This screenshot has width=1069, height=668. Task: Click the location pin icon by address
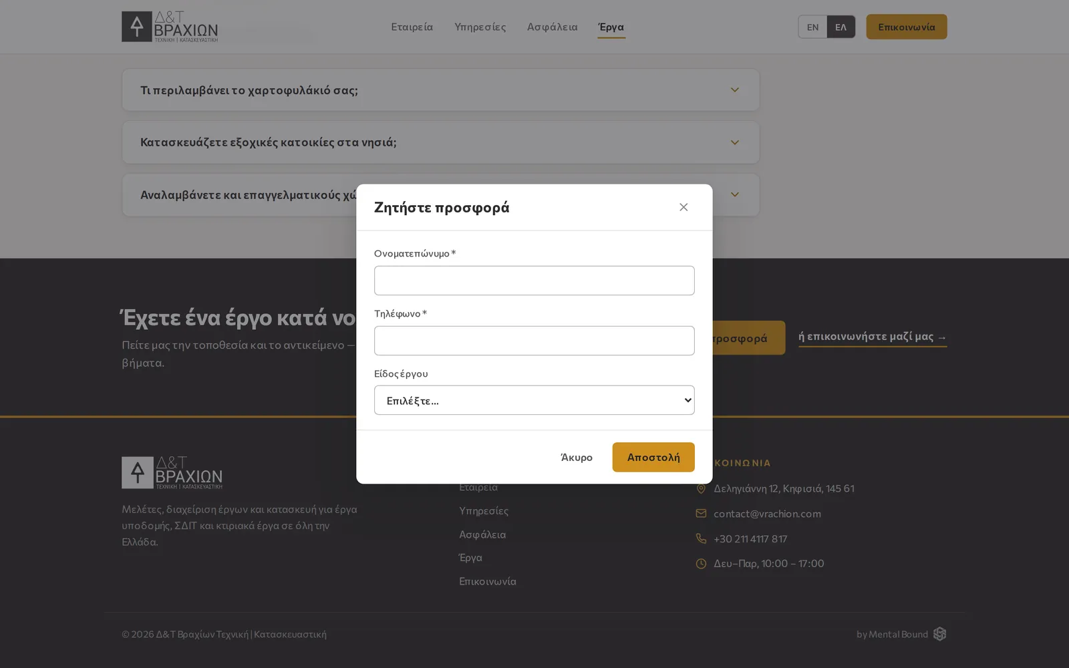click(701, 489)
